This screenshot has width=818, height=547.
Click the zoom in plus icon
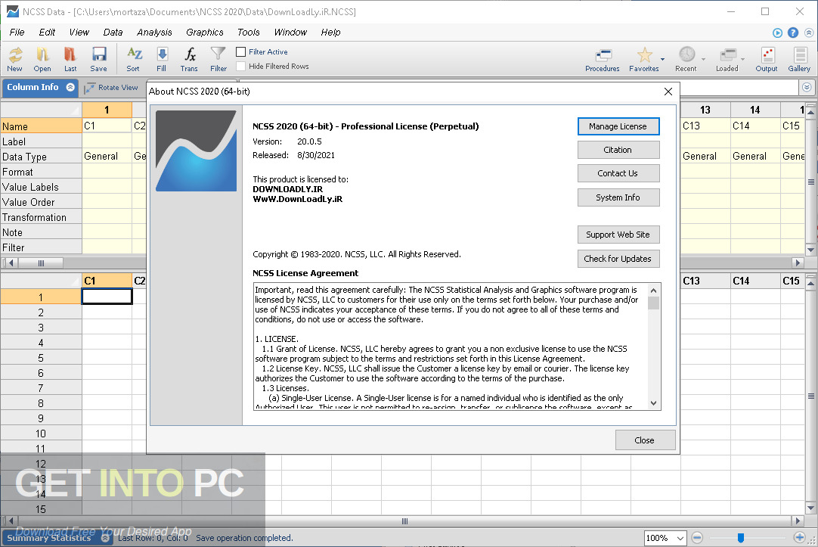[799, 537]
